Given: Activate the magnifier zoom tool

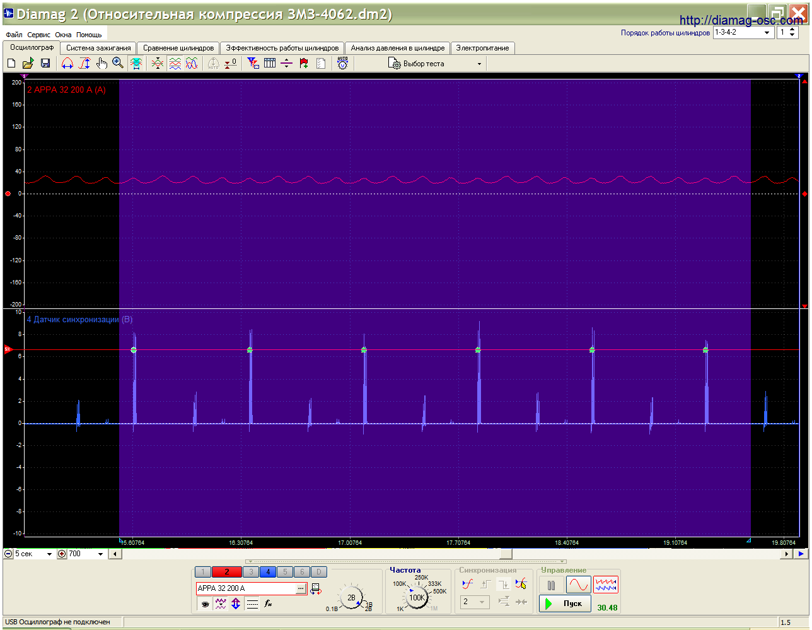Looking at the screenshot, I should pyautogui.click(x=118, y=63).
